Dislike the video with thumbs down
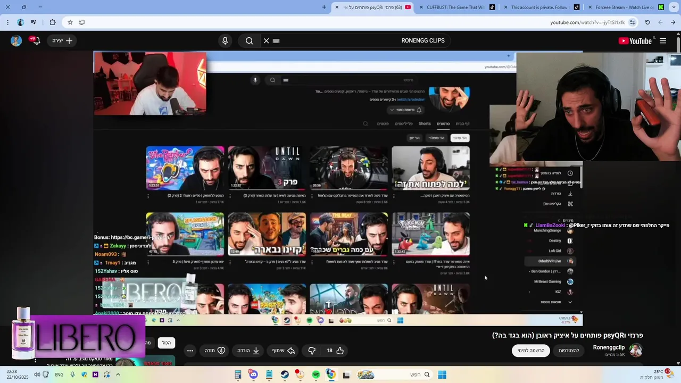 click(312, 351)
